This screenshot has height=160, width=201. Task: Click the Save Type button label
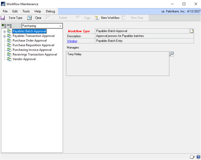tap(15, 18)
